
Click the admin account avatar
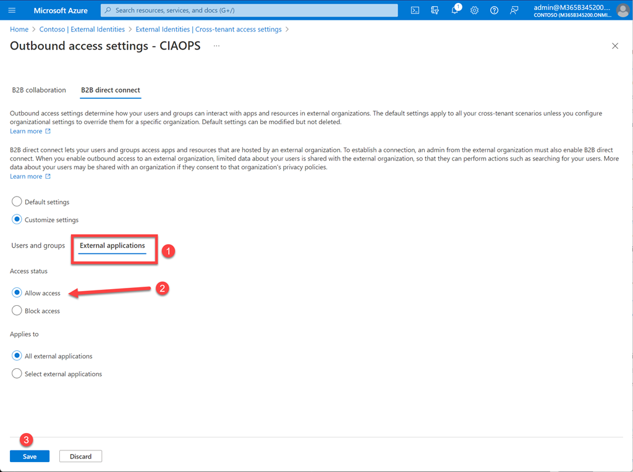[622, 11]
